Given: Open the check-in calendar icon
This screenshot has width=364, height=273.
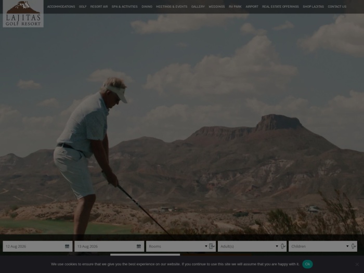Looking at the screenshot, I should 67,246.
